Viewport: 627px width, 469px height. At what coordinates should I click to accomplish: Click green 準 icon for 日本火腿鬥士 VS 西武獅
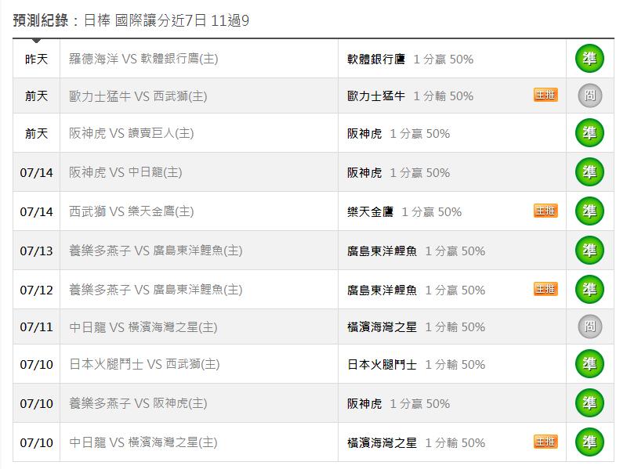(x=589, y=364)
